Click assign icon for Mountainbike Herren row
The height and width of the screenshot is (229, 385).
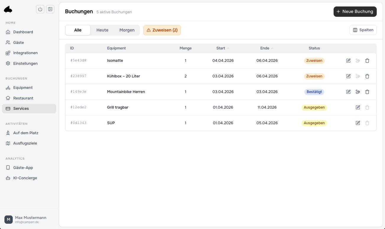pyautogui.click(x=358, y=92)
